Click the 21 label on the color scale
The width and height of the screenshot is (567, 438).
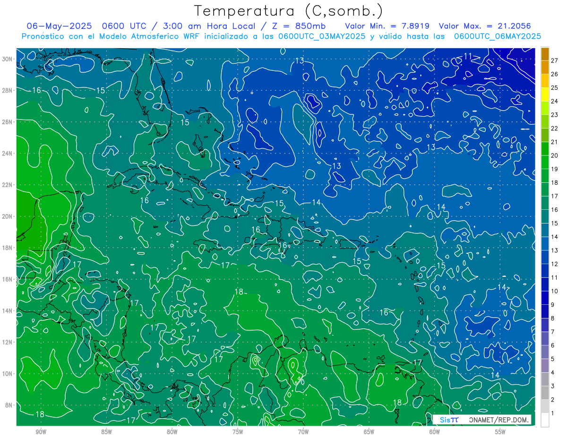tap(554, 142)
